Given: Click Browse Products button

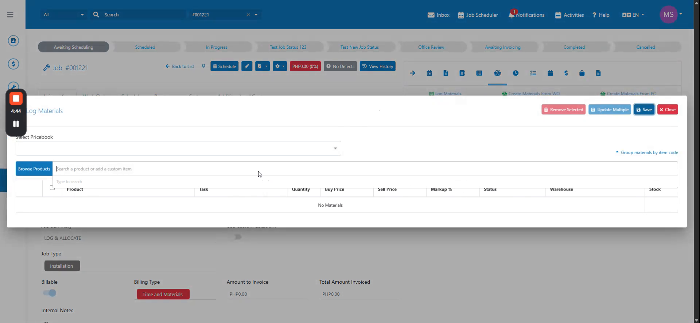Looking at the screenshot, I should (x=34, y=169).
